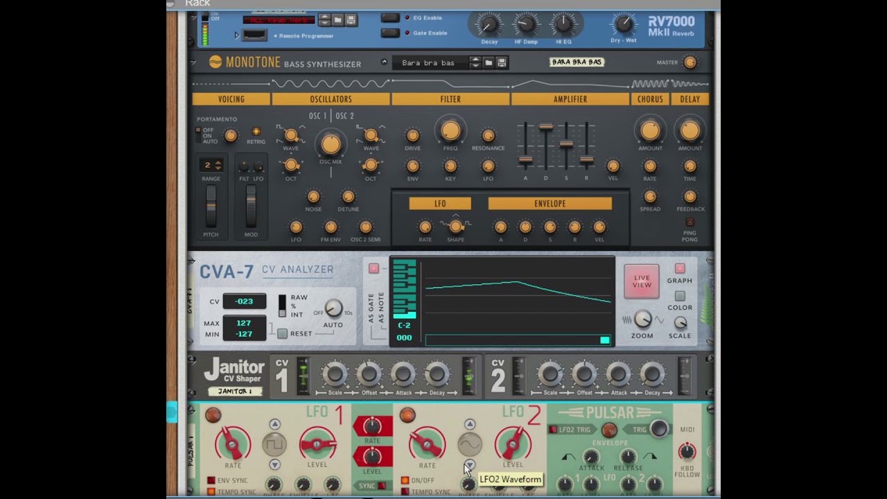Image resolution: width=887 pixels, height=499 pixels.
Task: Adjust the Monotone DETUNE knob
Action: click(x=349, y=197)
